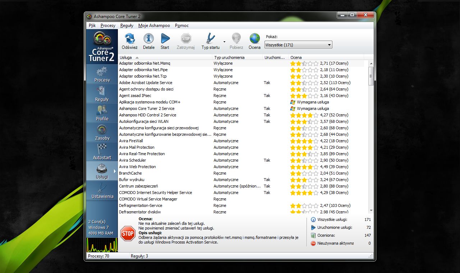Click the star rating of BranchCache
460x273 pixels.
pyautogui.click(x=304, y=173)
